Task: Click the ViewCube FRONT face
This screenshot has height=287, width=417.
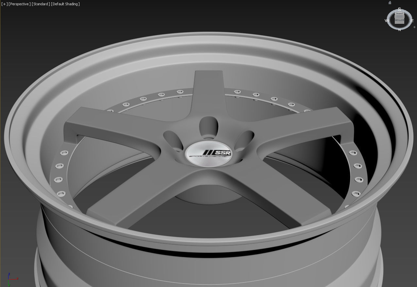Action: (x=399, y=14)
